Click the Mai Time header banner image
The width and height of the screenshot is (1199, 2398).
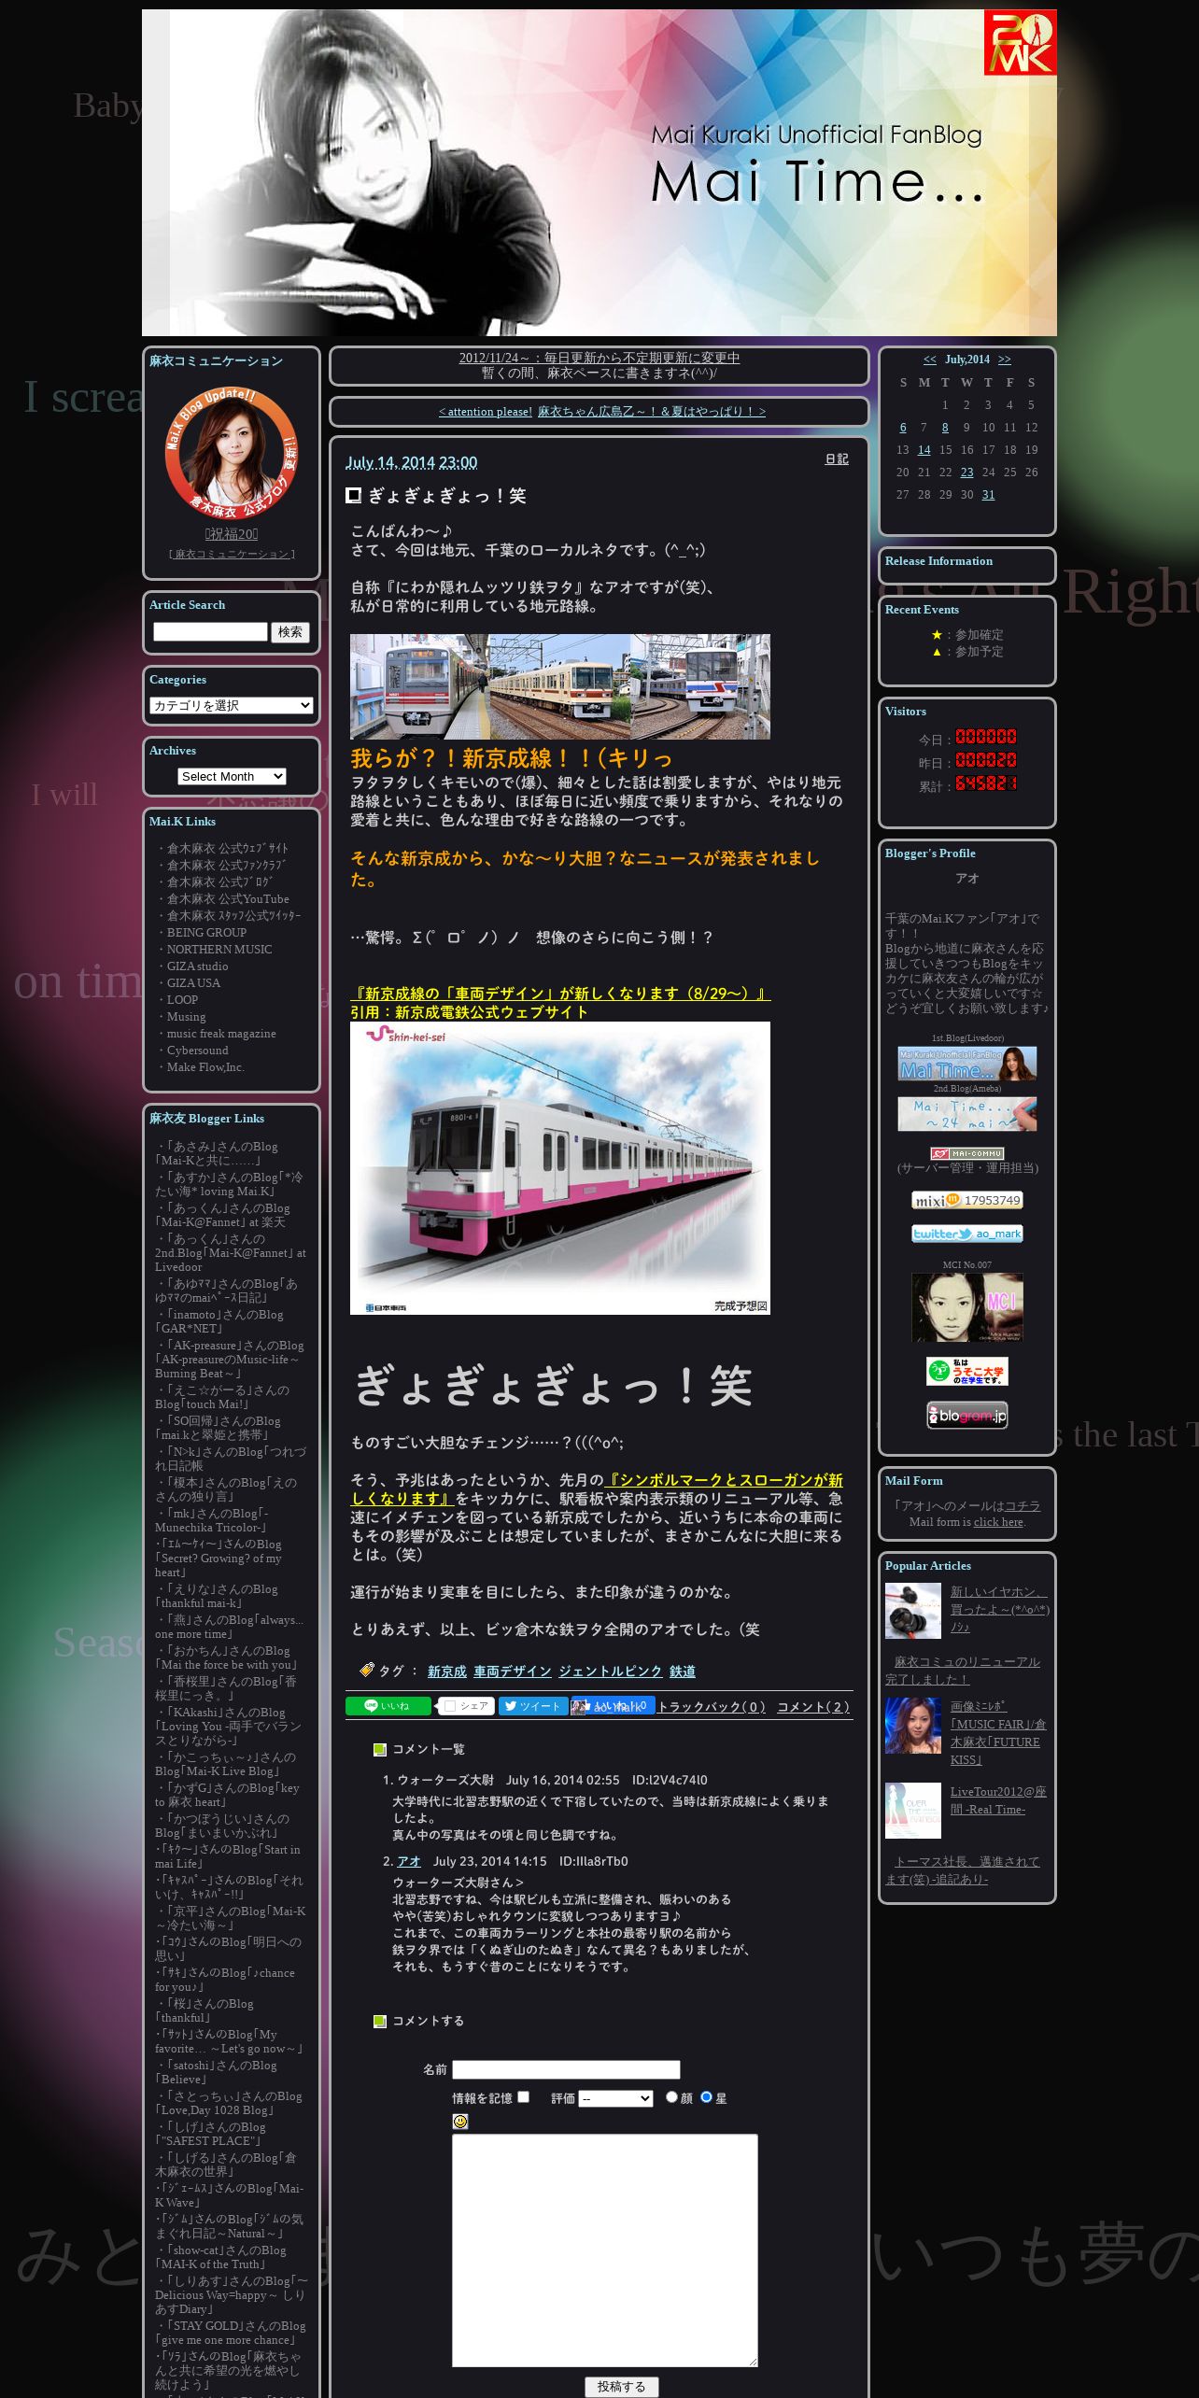coord(599,173)
